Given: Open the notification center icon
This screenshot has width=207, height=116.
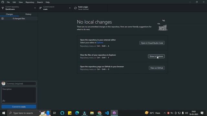Looking at the screenshot, I should pyautogui.click(x=202, y=113).
